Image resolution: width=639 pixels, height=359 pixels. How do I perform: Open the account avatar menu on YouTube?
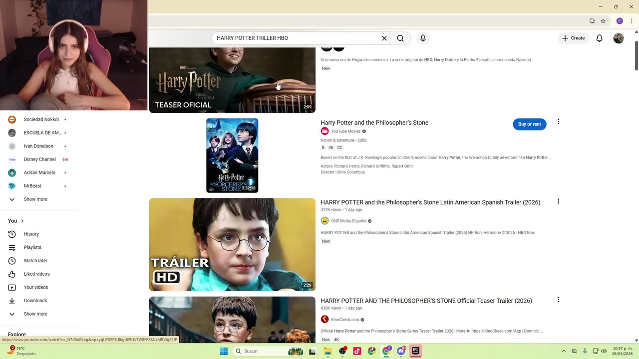[x=619, y=38]
